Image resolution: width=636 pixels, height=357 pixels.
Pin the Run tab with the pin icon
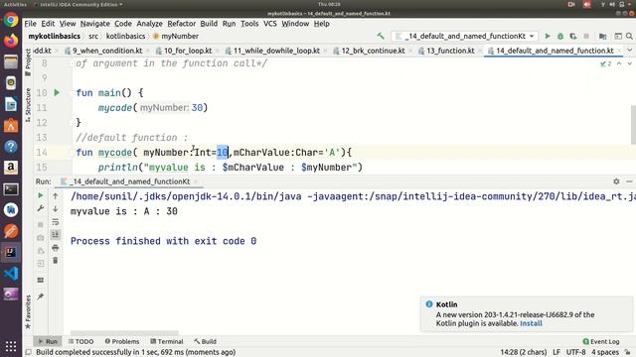click(x=40, y=297)
